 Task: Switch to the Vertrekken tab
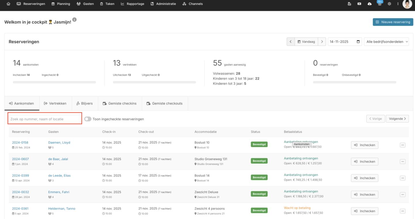55,104
